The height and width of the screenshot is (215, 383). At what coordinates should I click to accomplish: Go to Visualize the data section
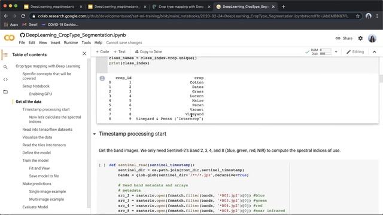pos(37,137)
